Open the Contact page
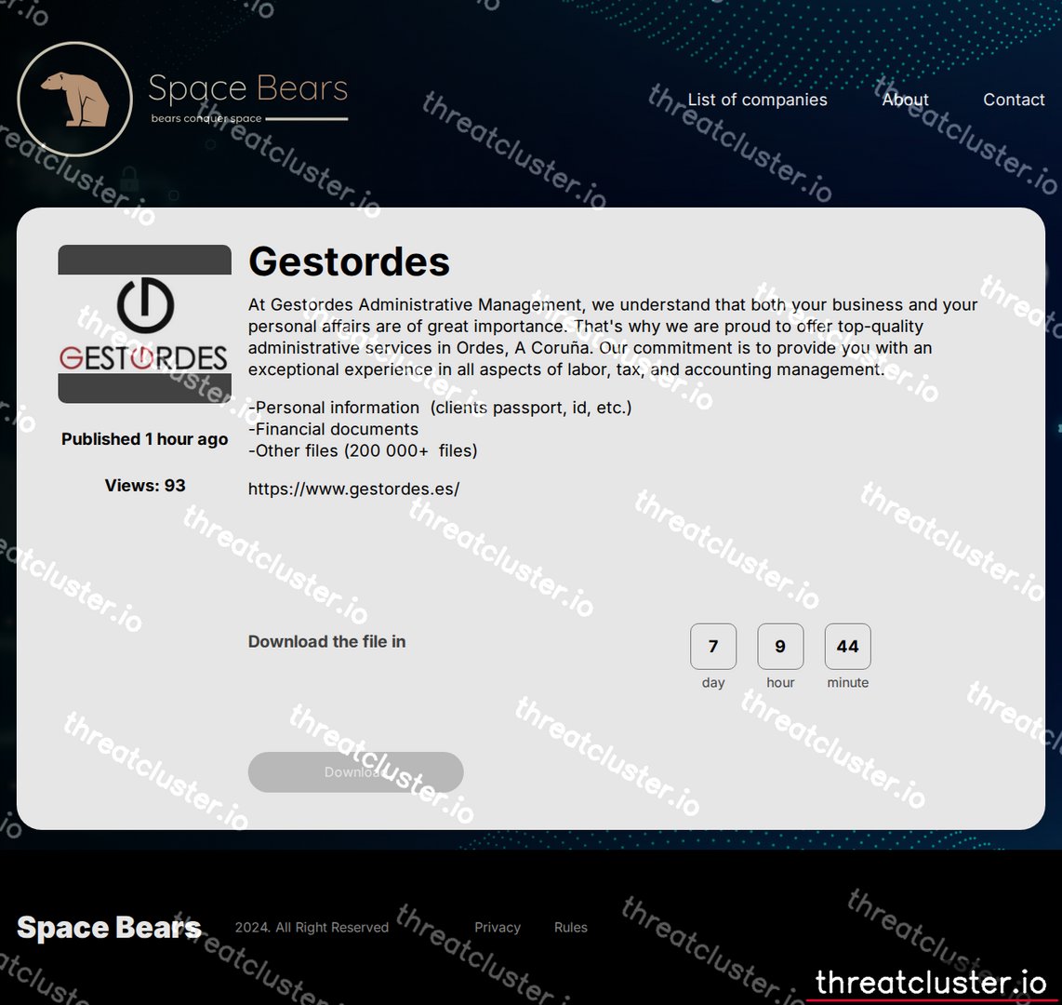This screenshot has width=1062, height=1005. tap(1014, 100)
